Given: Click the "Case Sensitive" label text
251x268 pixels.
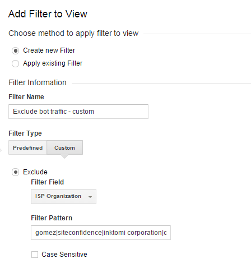Looking at the screenshot, I should tap(64, 255).
